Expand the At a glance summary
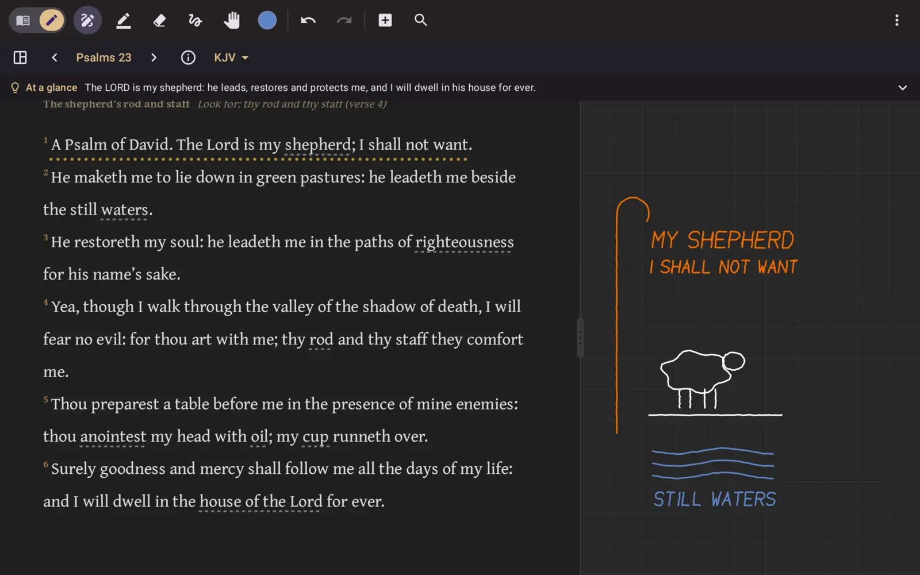The image size is (920, 575). click(903, 88)
